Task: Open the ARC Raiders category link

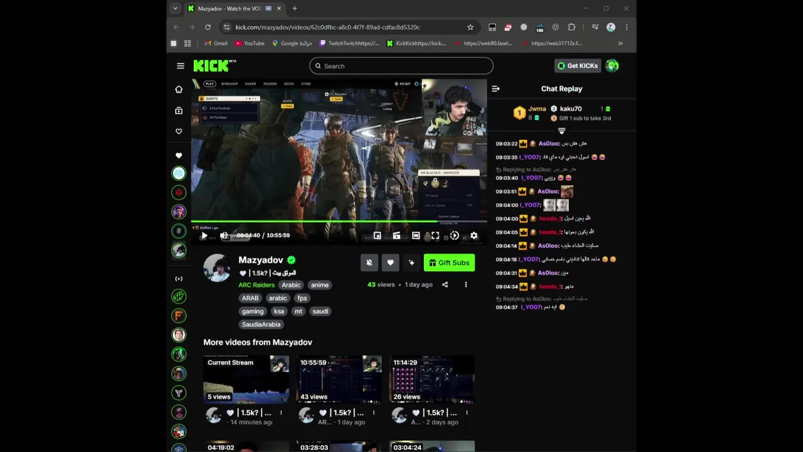Action: pyautogui.click(x=257, y=285)
